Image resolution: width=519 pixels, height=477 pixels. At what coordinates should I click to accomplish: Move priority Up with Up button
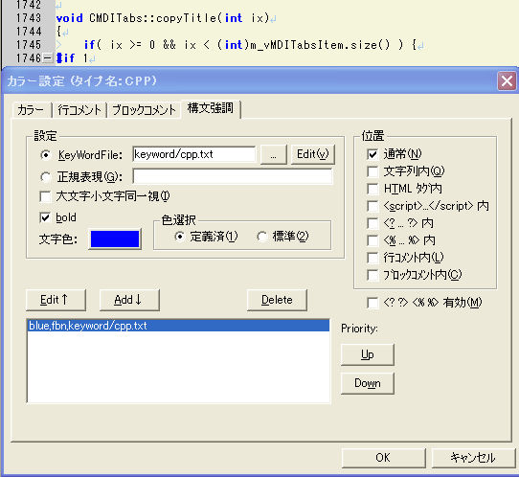coord(368,354)
